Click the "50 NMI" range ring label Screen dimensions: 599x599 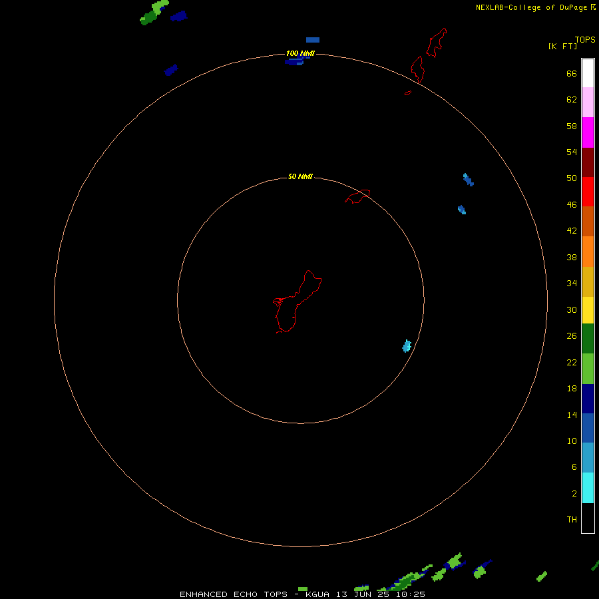pos(300,176)
